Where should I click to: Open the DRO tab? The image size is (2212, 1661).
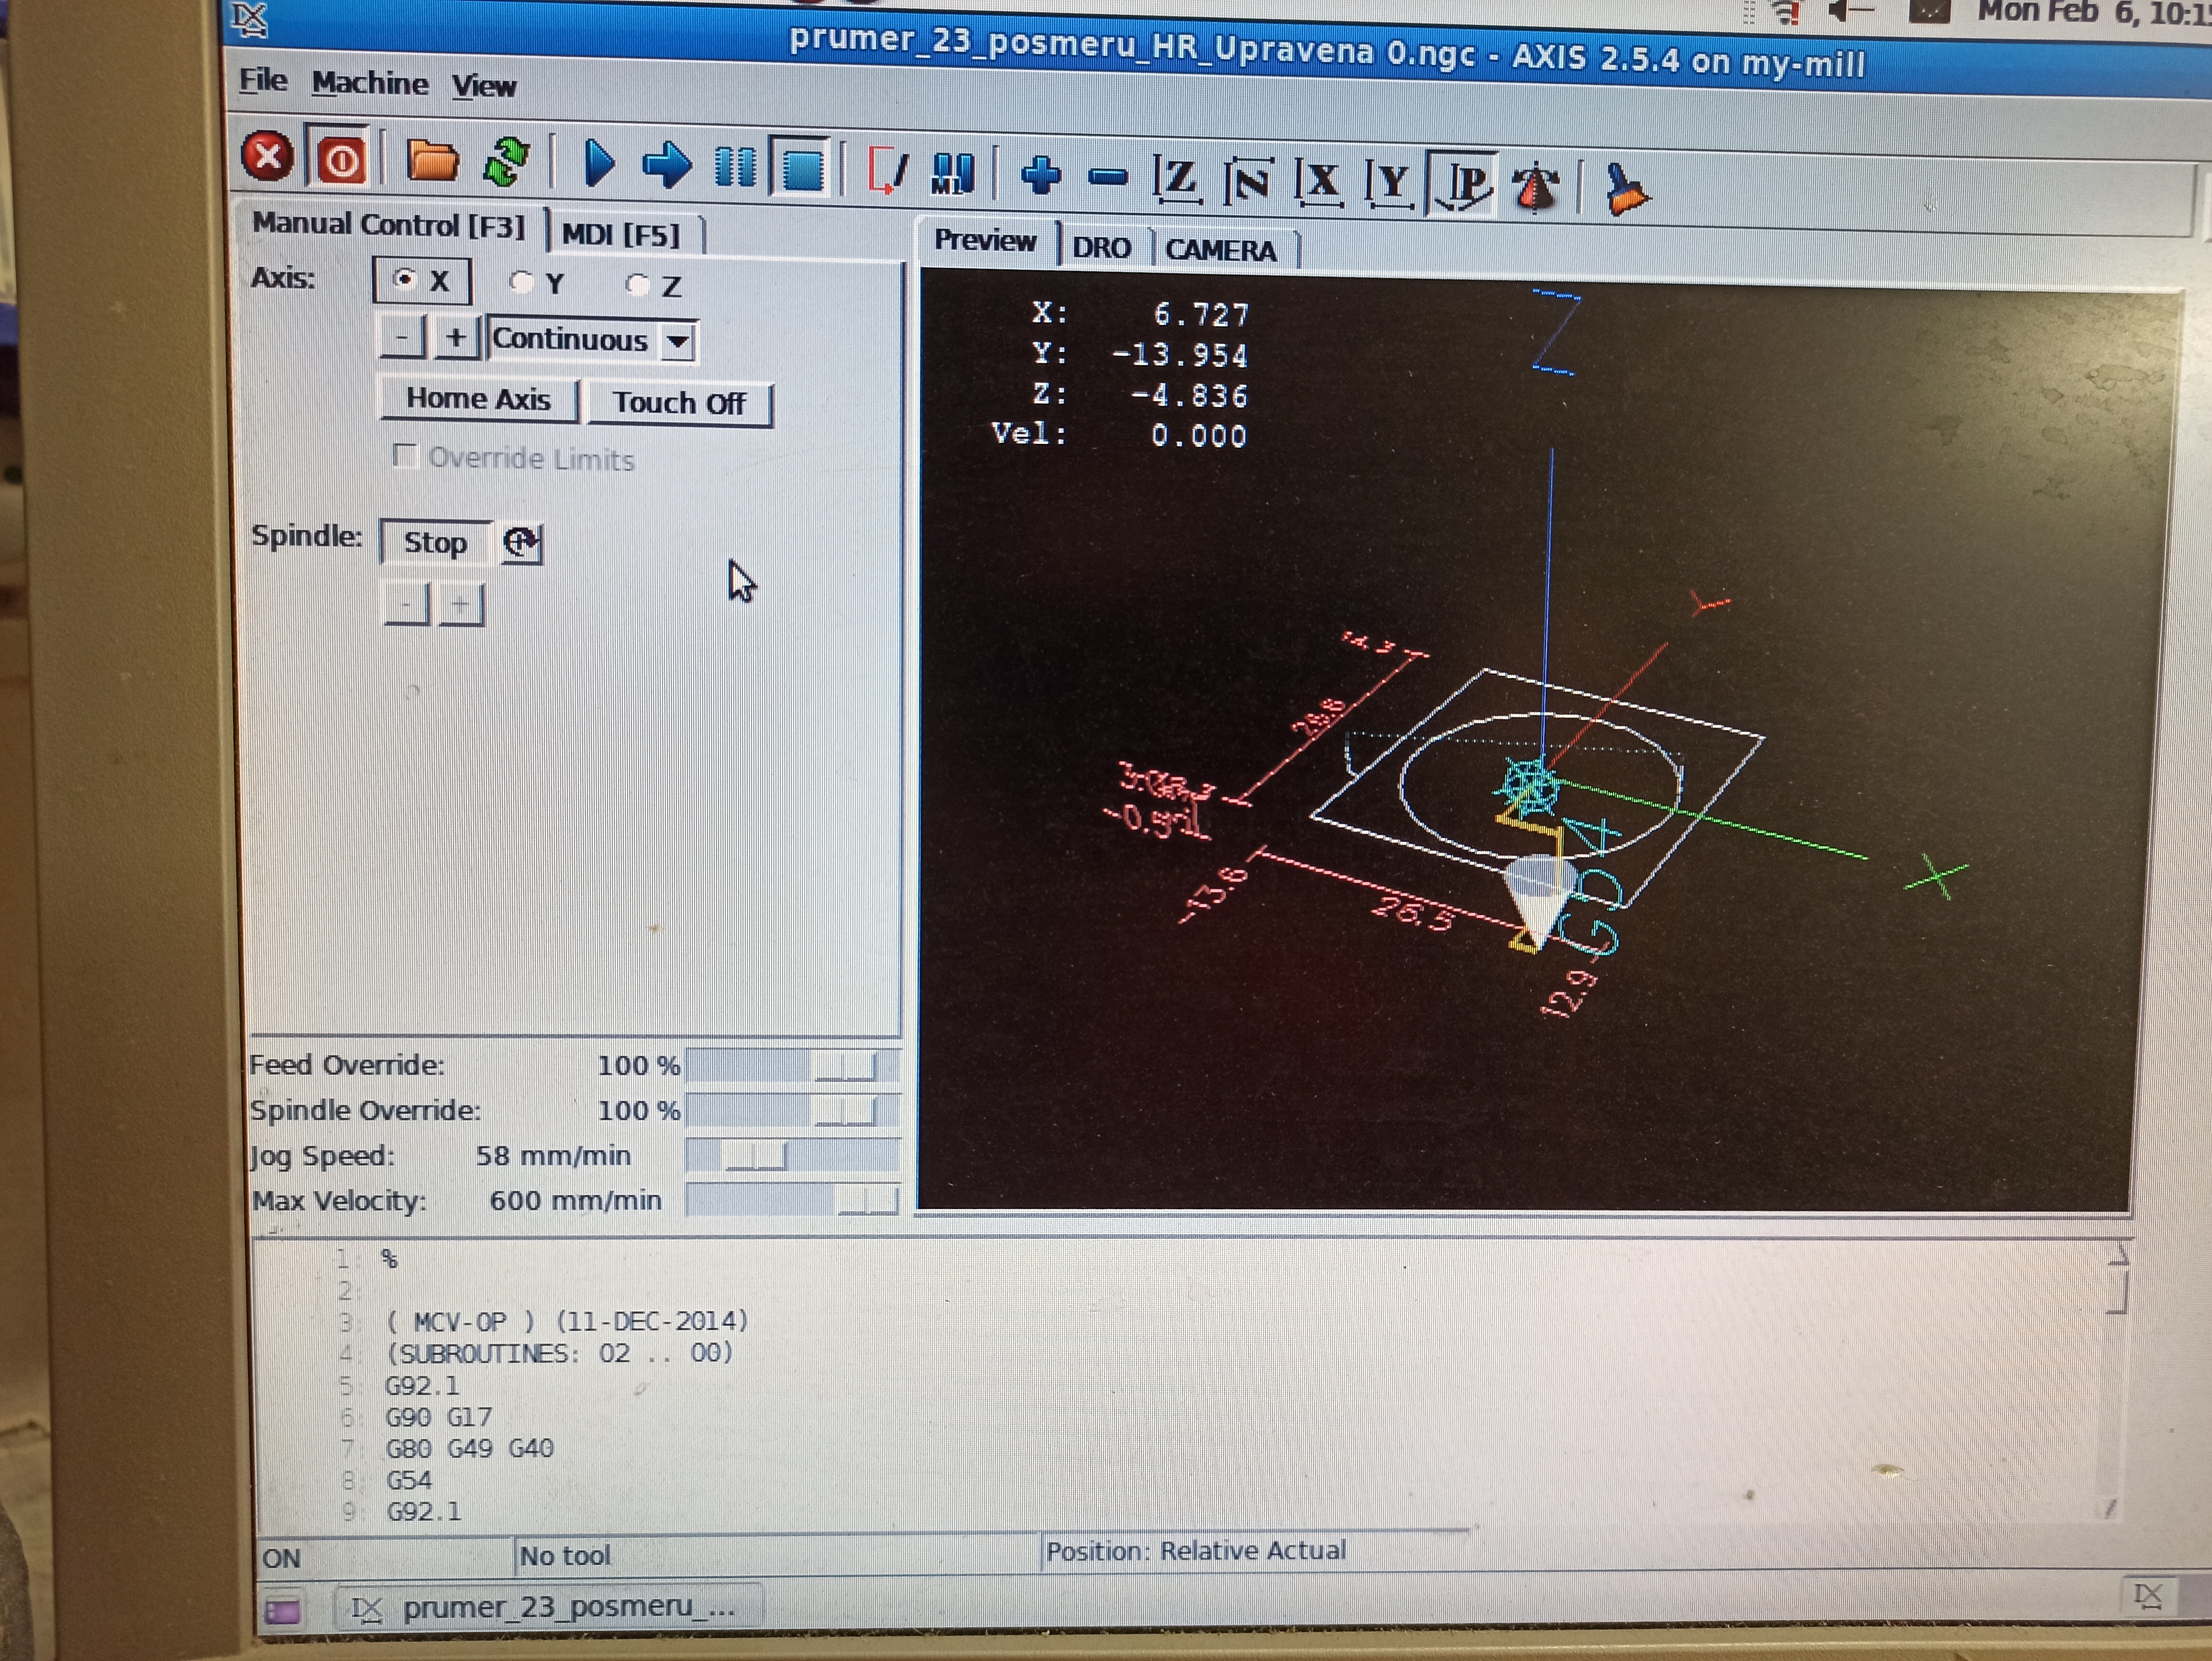coord(1101,248)
